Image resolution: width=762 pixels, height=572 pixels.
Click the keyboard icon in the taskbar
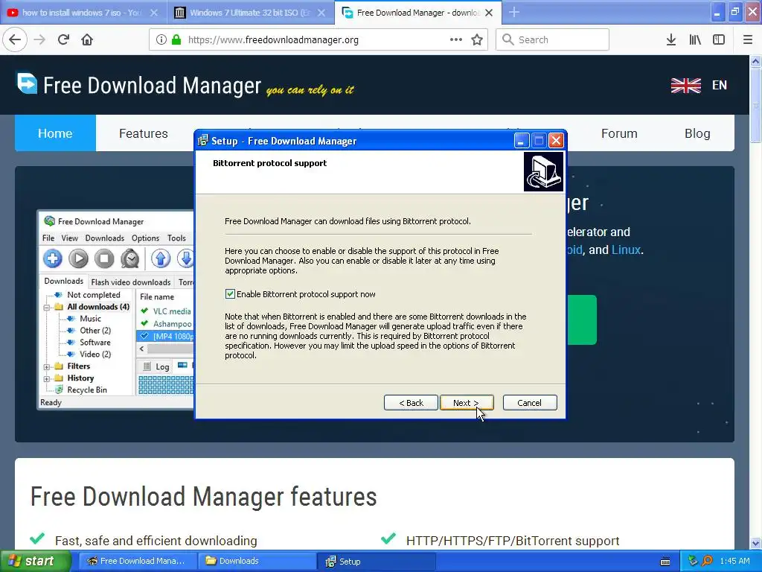[665, 562]
